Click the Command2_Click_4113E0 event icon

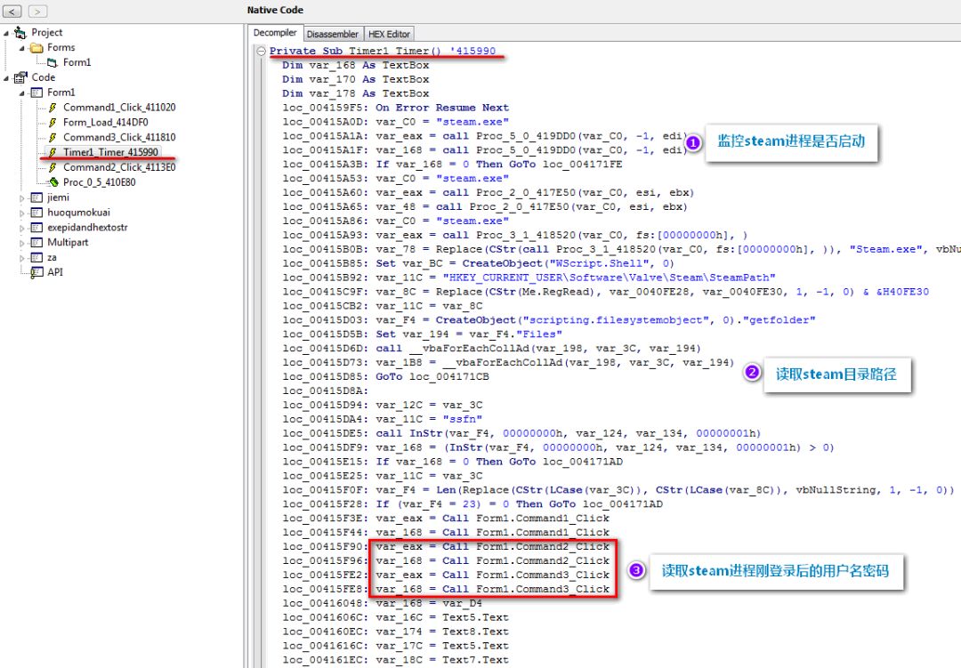52,167
